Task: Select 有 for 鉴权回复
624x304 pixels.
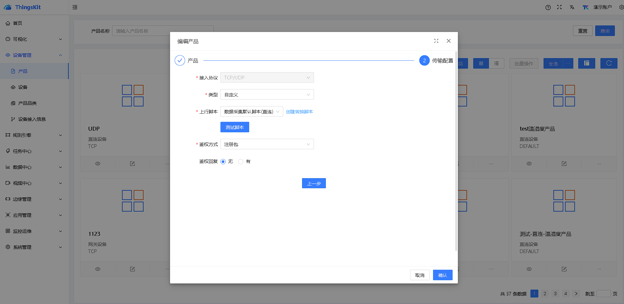Action: (241, 162)
